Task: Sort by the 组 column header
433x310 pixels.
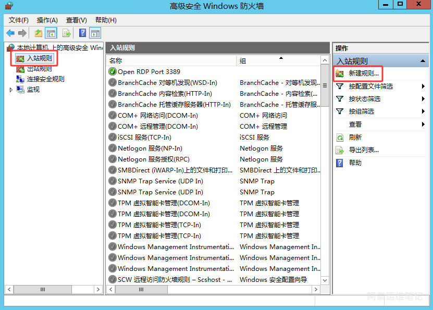Action: pos(278,61)
